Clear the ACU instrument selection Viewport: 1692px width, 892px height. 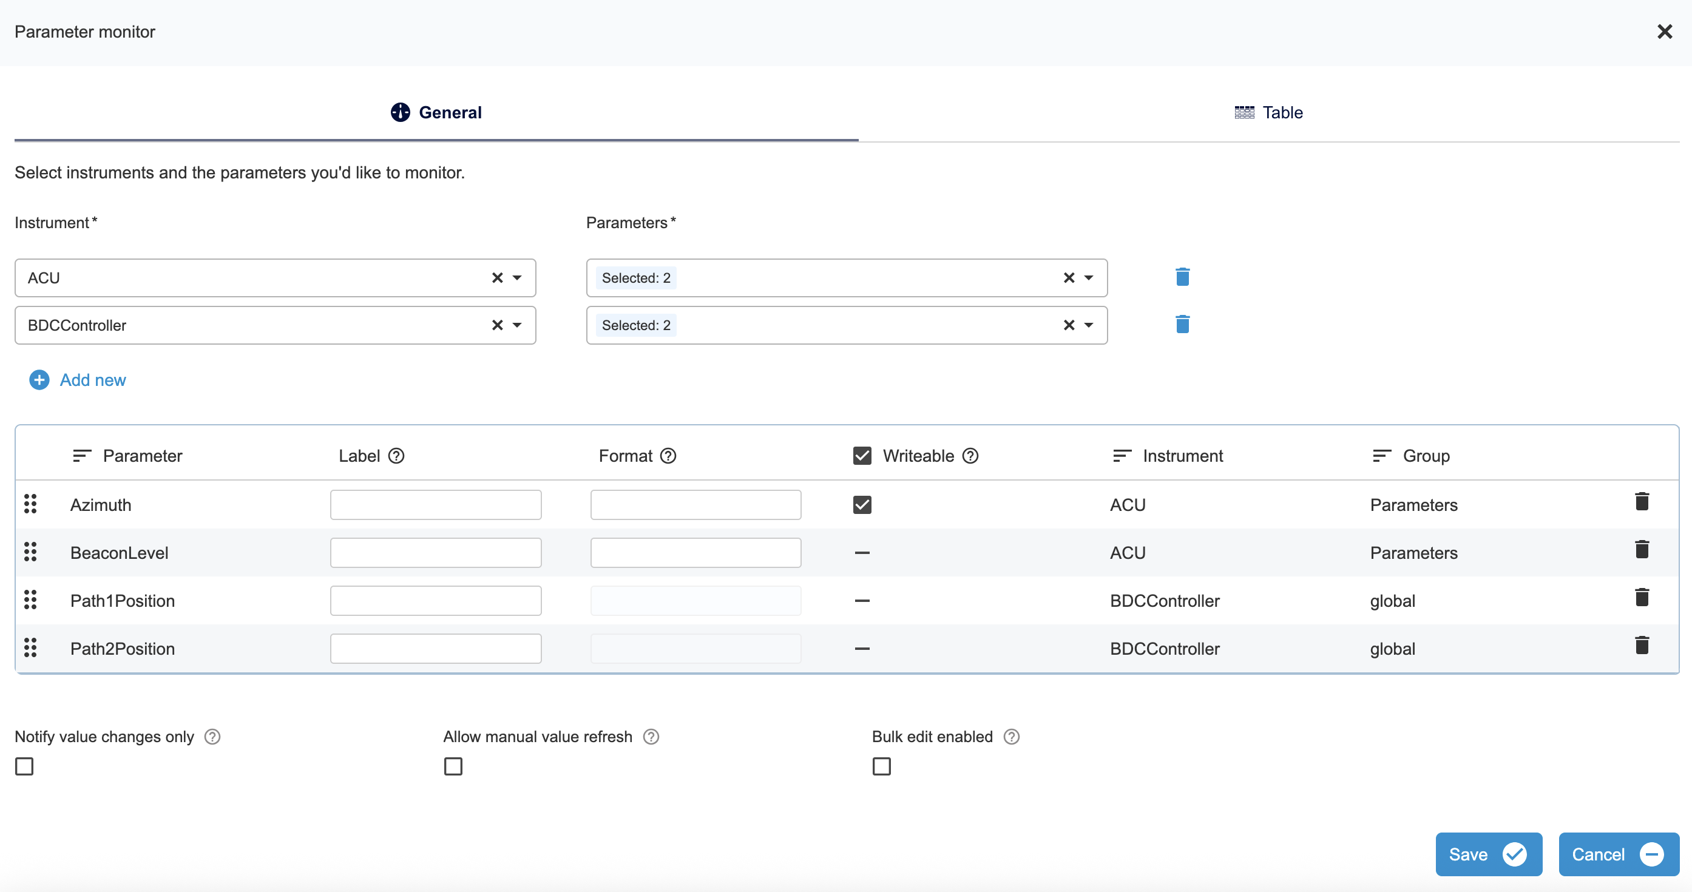pos(495,277)
